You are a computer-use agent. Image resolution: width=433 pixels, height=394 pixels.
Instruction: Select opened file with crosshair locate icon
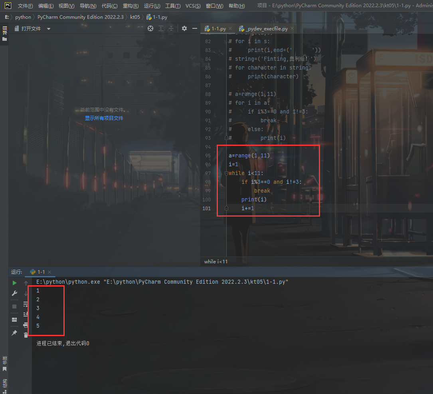(x=150, y=28)
